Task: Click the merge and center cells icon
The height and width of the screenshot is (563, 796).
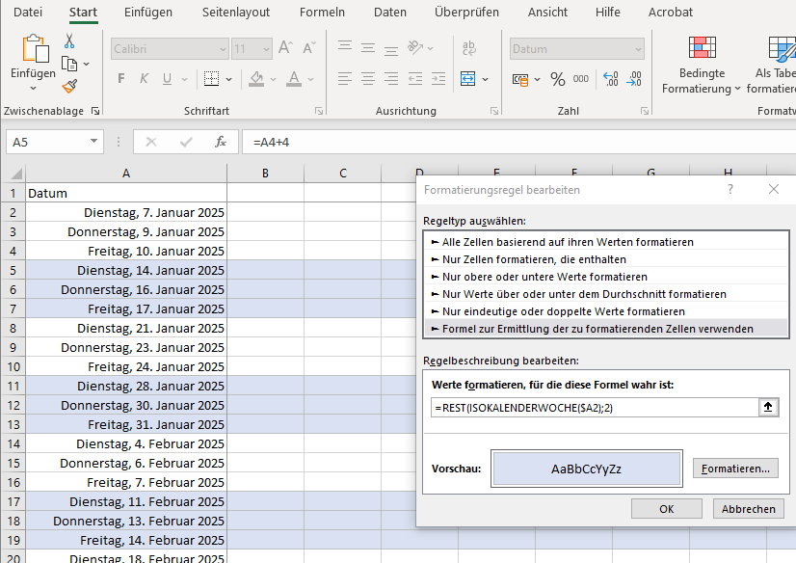Action: [467, 79]
